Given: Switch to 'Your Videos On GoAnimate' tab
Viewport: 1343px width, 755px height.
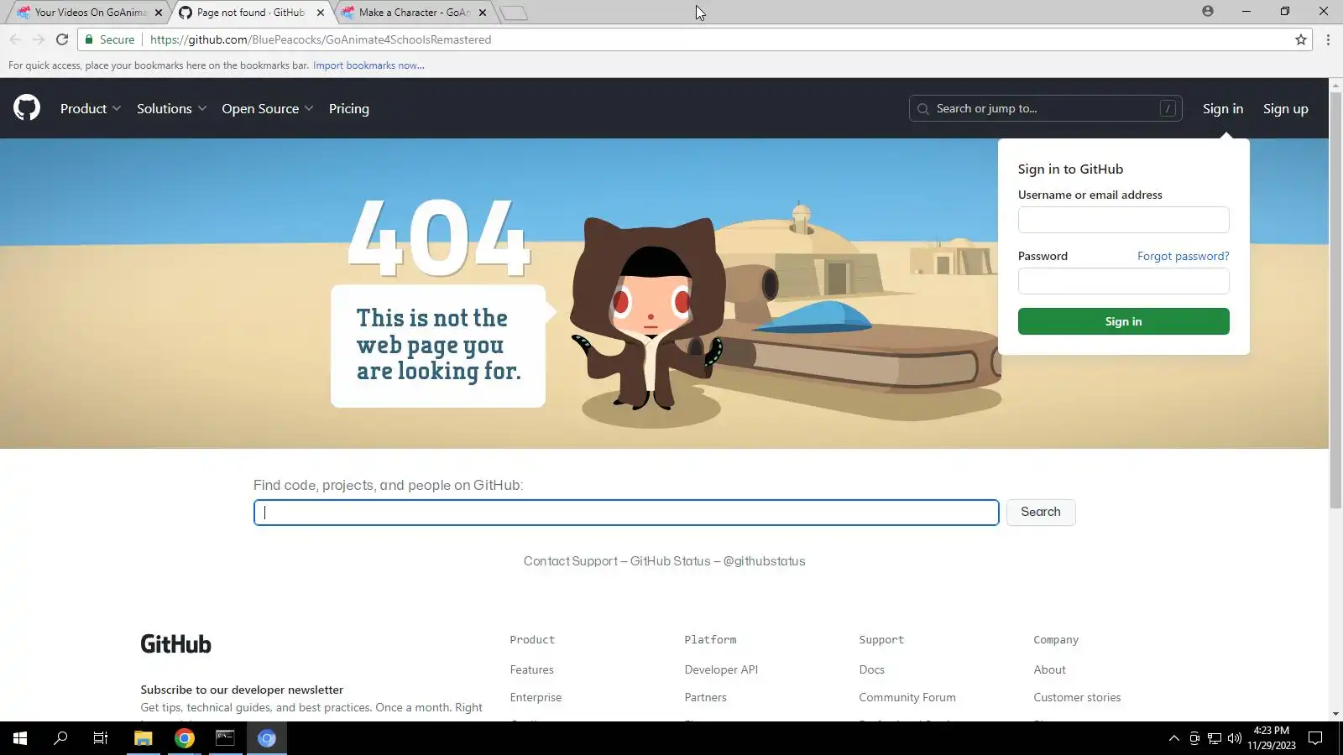Looking at the screenshot, I should (90, 13).
